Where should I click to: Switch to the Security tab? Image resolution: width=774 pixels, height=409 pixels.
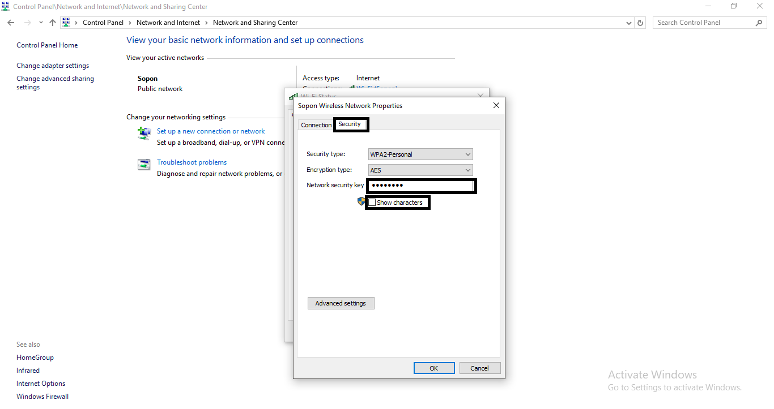350,124
